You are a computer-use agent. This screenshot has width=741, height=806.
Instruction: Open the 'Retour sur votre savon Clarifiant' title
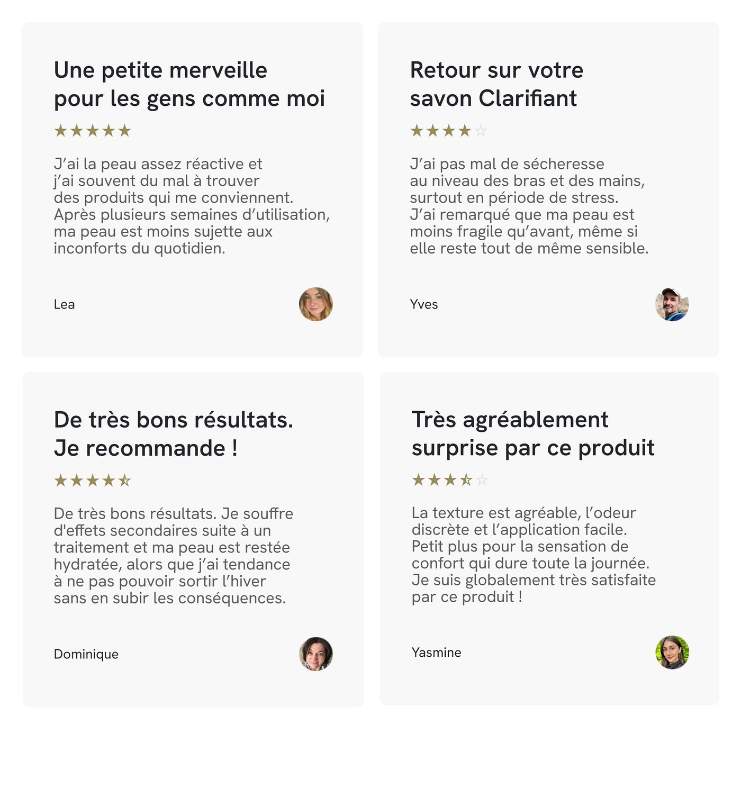pos(496,84)
